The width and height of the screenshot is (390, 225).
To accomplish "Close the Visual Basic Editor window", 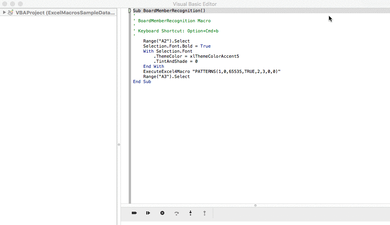I will [x=5, y=4].
